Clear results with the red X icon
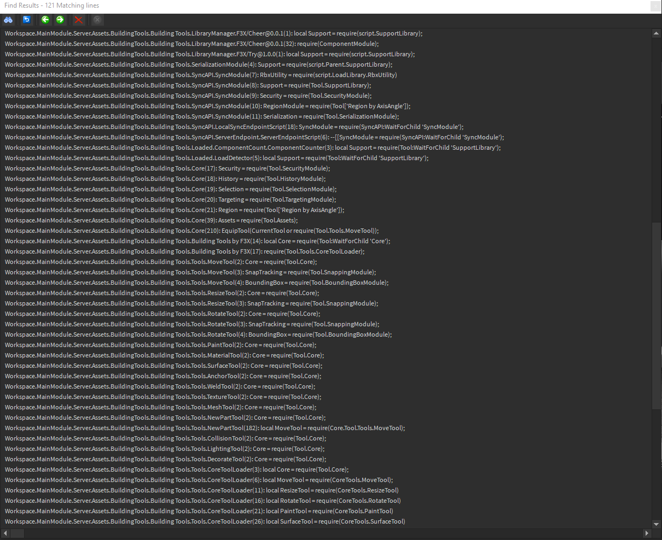Screen dimensions: 662x540 (79, 20)
